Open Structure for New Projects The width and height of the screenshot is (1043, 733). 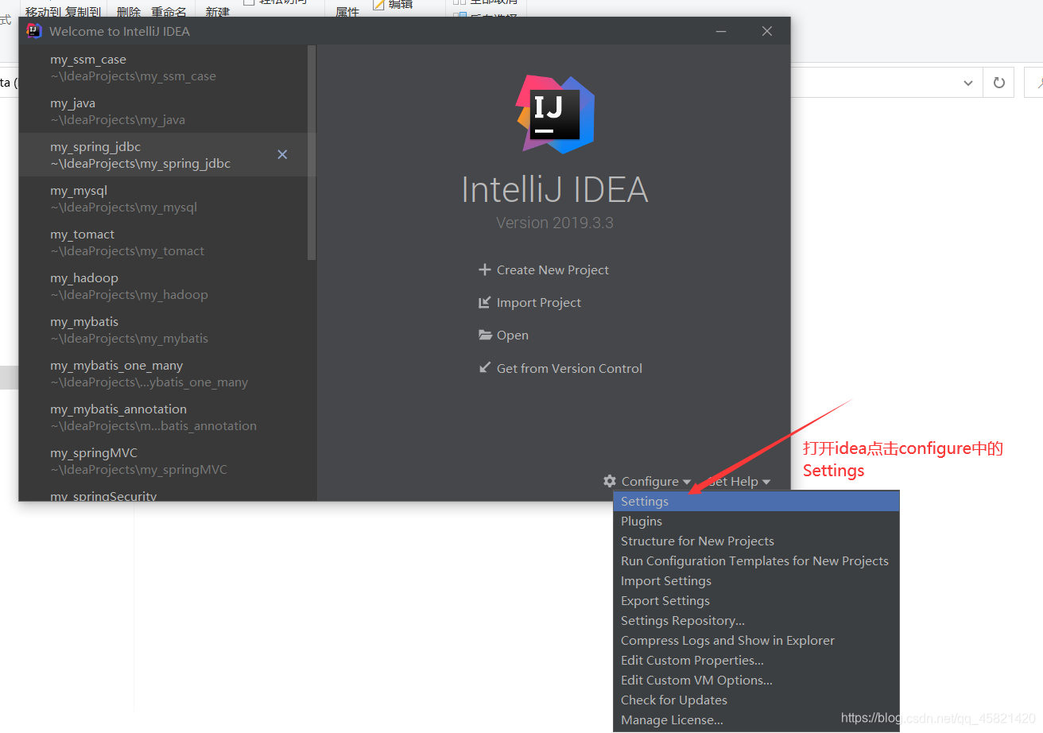point(756,541)
